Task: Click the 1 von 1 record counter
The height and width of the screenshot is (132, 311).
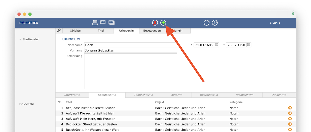Action: (x=275, y=23)
